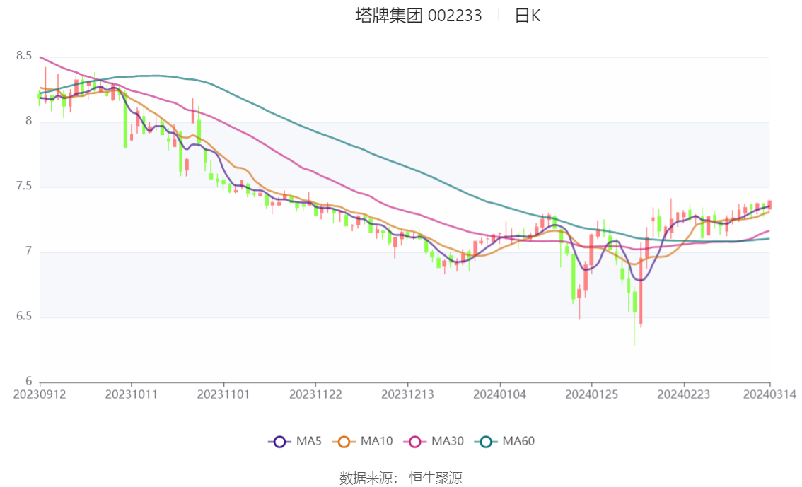Select the 20240125 x-axis date label

coord(592,394)
